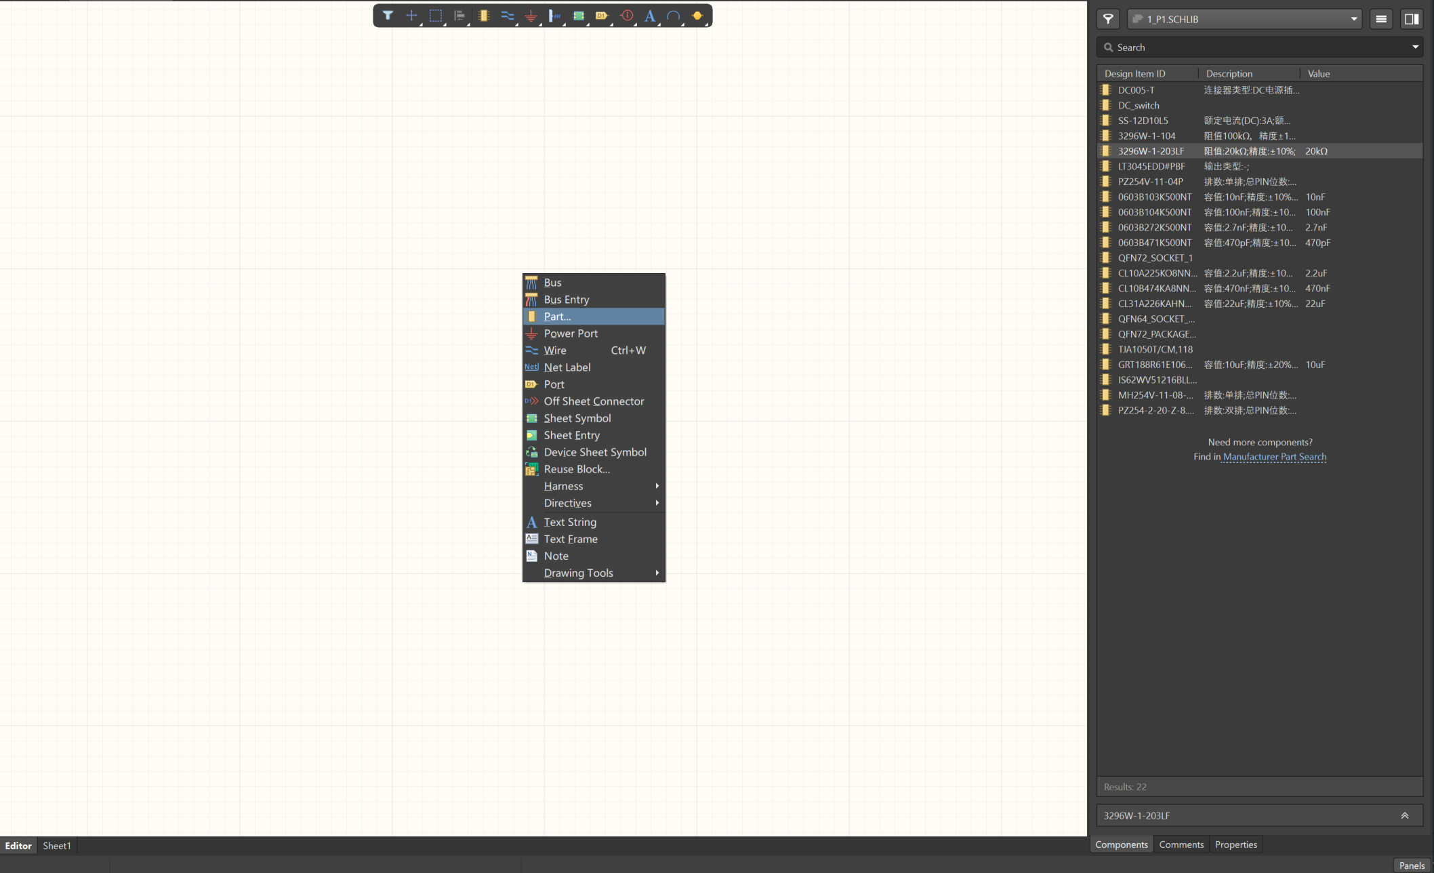The image size is (1434, 873).
Task: Select the GND power port toolbar icon
Action: tap(531, 16)
